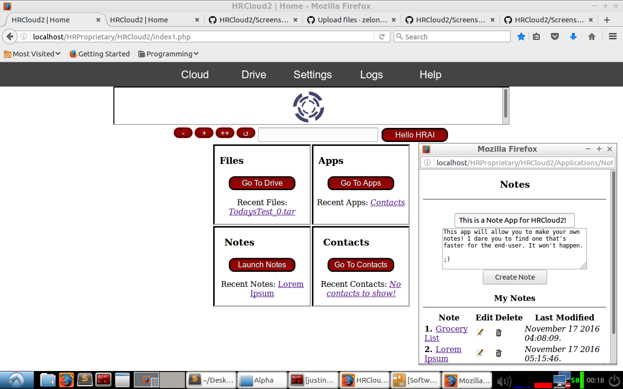Image resolution: width=623 pixels, height=389 pixels.
Task: Edit the Grocery List note with pencil icon
Action: pyautogui.click(x=480, y=333)
